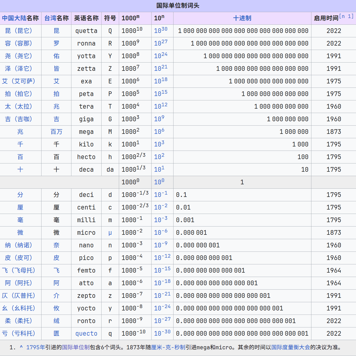Open the μ symbol link
This screenshot has height=356, width=356.
[110, 233]
